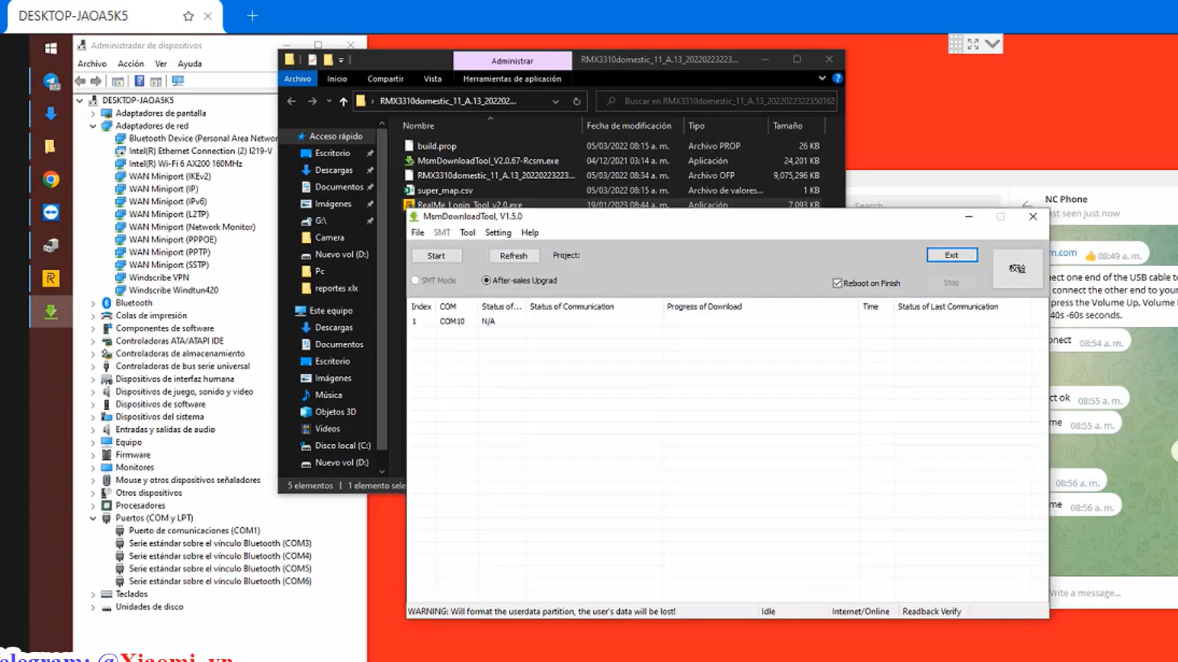
Task: Switch to the Vista ribbon tab
Action: [x=432, y=79]
